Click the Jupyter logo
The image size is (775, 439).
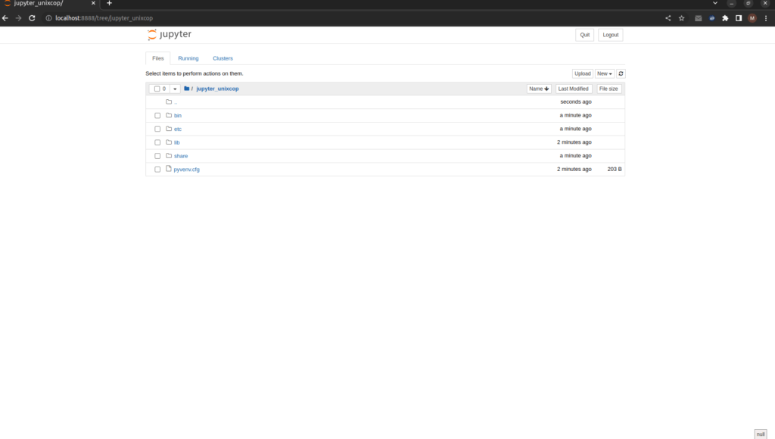(169, 34)
